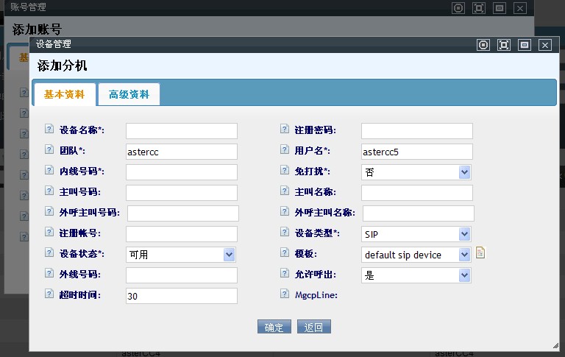Image resolution: width=565 pixels, height=357 pixels.
Task: Switch to the 高级资料 tab
Action: 129,95
